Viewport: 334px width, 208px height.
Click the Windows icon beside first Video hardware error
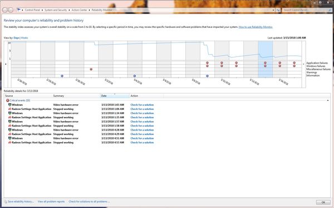pos(9,105)
